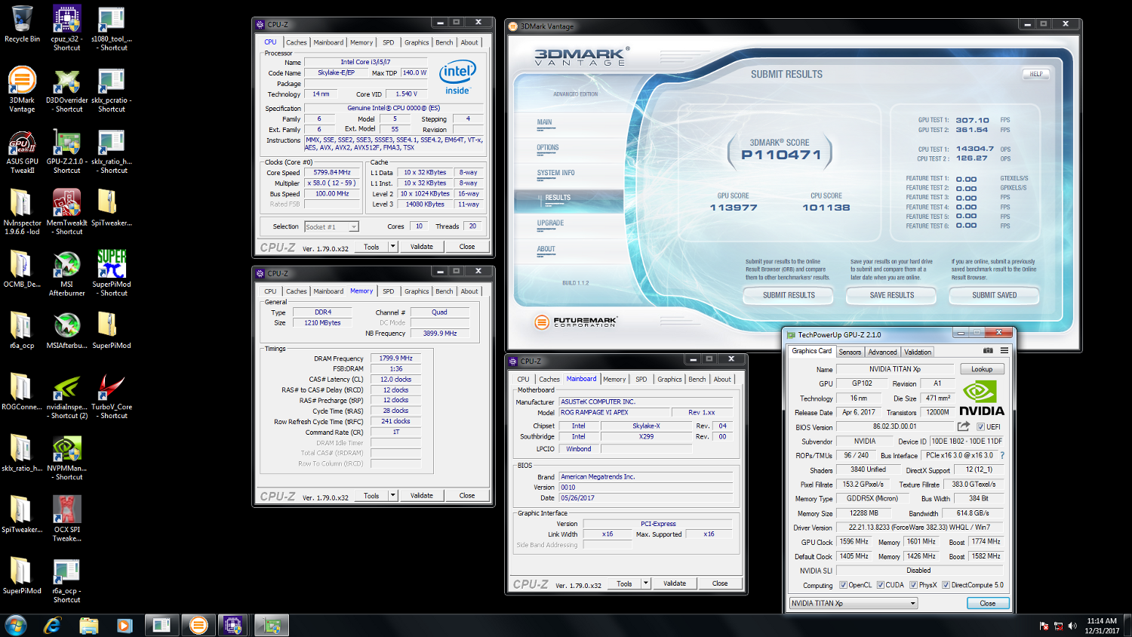Click the DRAM Frequency value 1799.9 MHz
The image size is (1132, 637).
pyautogui.click(x=395, y=359)
